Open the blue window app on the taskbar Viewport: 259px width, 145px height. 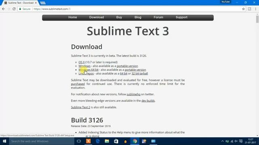(x=153, y=141)
